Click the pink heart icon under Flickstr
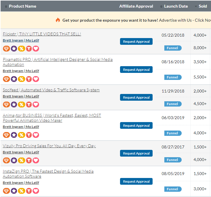This screenshot has height=197, width=211. click(x=36, y=49)
